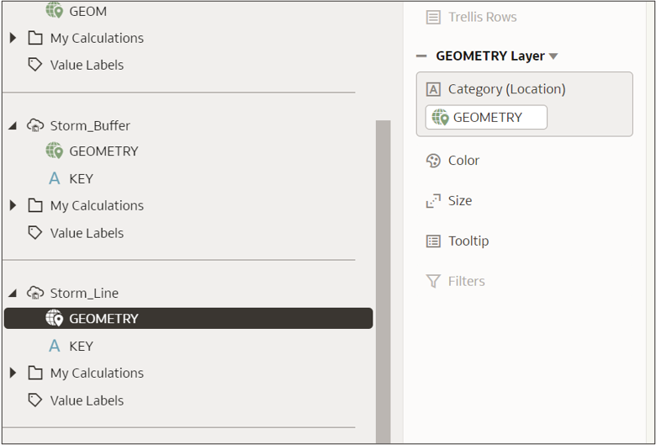The height and width of the screenshot is (445, 656).
Task: Click the globe icon of Storm_Buffer GEOMETRY
Action: point(55,151)
